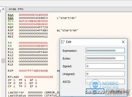Click the Bytes input field
The width and height of the screenshot is (132, 97).
105,58
